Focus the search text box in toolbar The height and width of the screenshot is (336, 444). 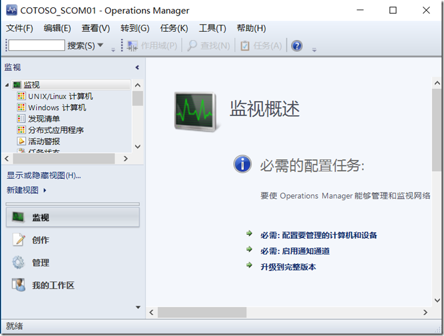point(37,45)
